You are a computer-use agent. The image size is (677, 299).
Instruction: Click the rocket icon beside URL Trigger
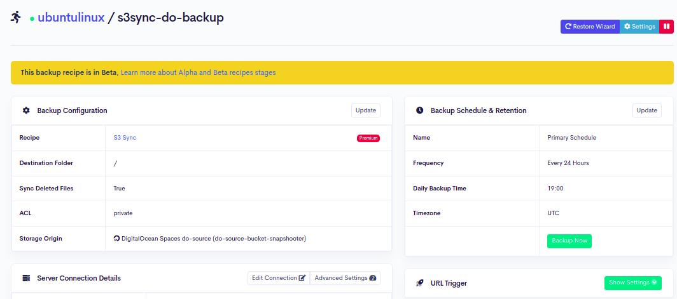click(x=420, y=283)
